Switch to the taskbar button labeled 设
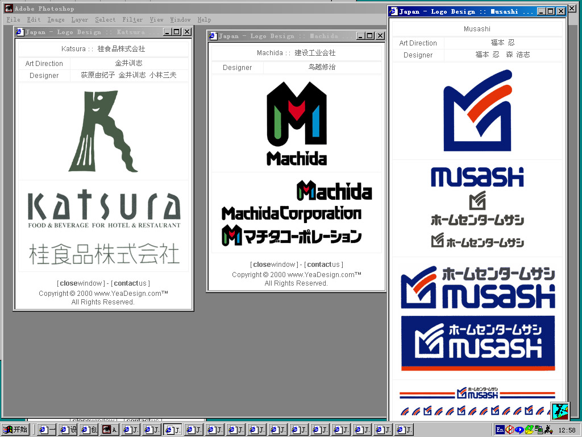Image resolution: width=582 pixels, height=437 pixels. 68,430
